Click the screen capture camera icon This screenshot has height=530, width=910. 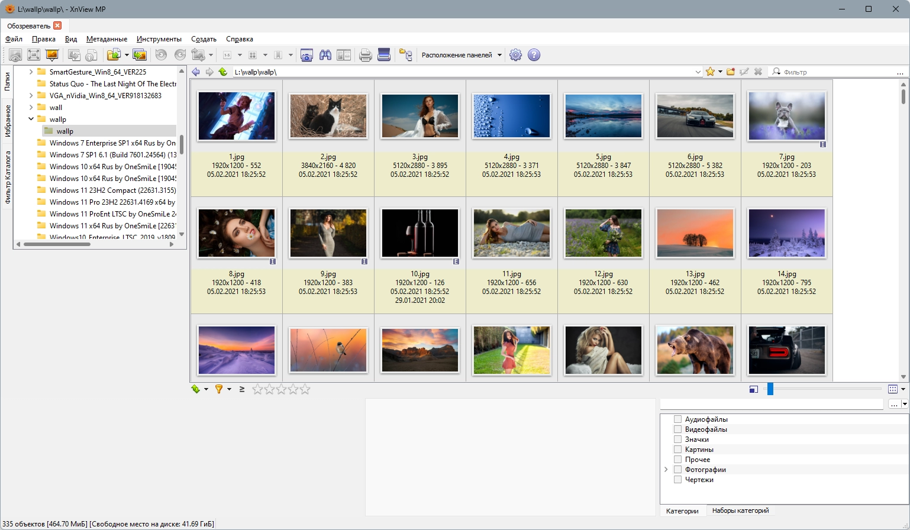coord(306,55)
